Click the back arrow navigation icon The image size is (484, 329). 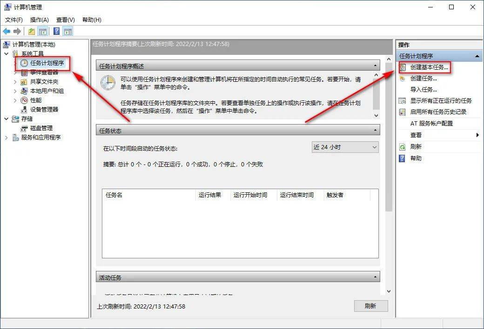tap(7, 31)
